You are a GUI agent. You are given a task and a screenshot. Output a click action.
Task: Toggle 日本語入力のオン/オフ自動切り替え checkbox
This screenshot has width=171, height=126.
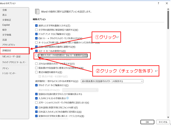tap(37, 112)
